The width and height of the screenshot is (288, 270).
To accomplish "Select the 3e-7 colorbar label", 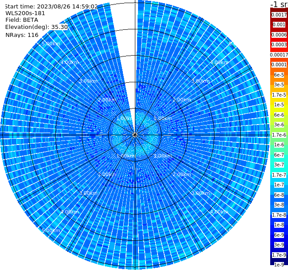I will tap(279, 165).
